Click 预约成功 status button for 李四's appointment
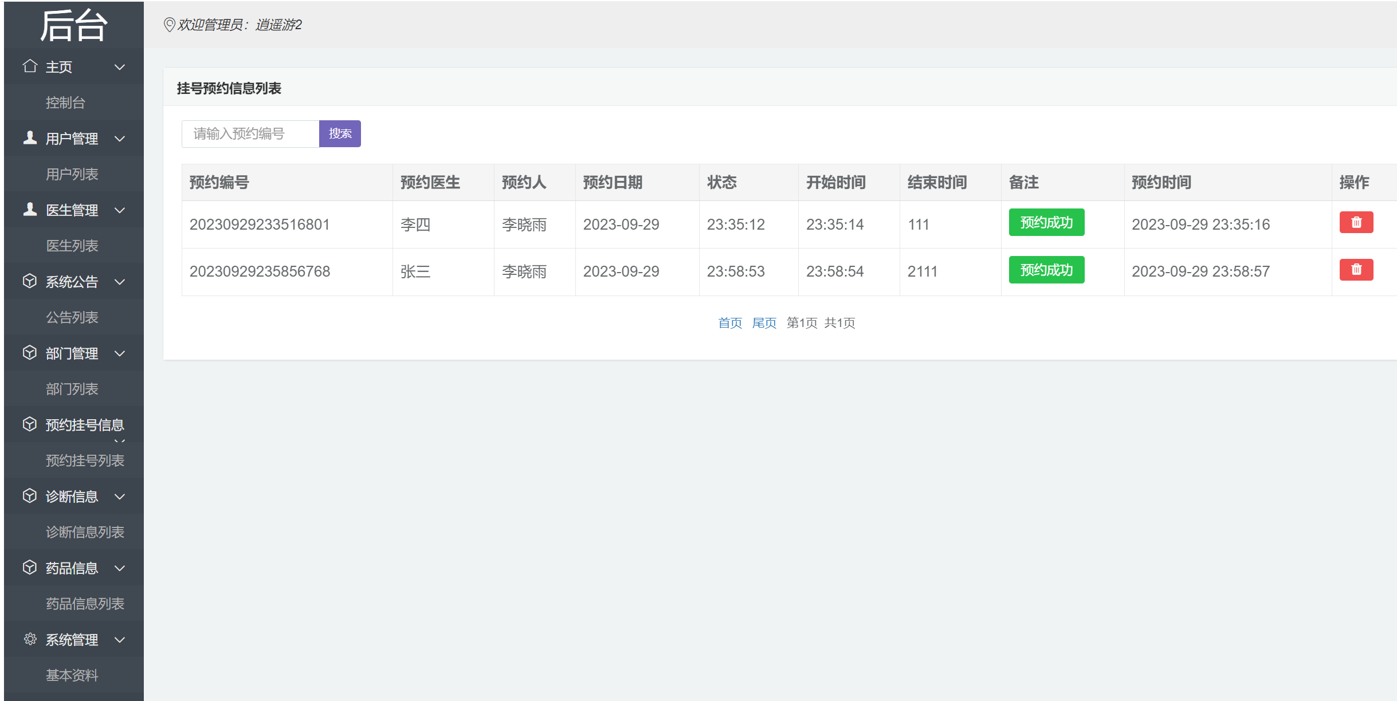Image resolution: width=1397 pixels, height=701 pixels. click(1046, 223)
